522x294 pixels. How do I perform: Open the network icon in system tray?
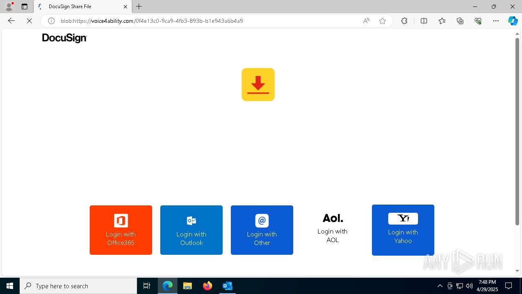[x=460, y=286]
